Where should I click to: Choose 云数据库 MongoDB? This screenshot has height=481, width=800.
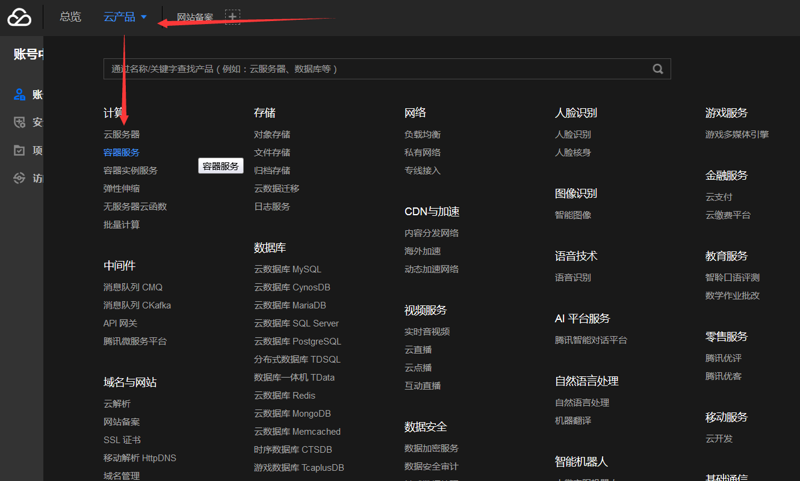[293, 413]
